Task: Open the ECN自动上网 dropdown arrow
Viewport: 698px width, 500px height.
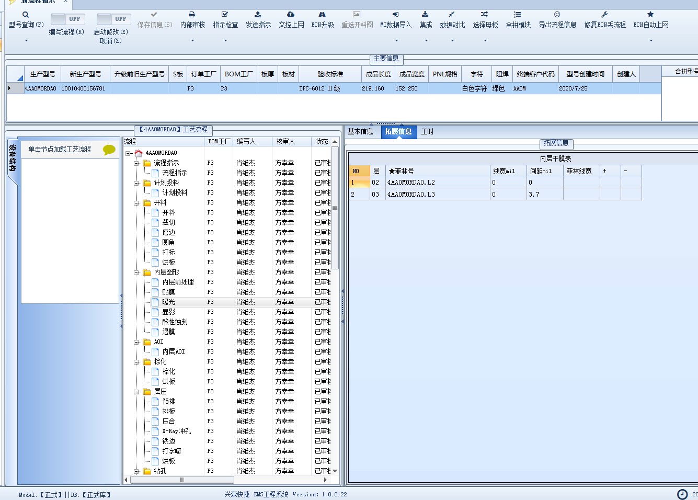Action: click(651, 40)
